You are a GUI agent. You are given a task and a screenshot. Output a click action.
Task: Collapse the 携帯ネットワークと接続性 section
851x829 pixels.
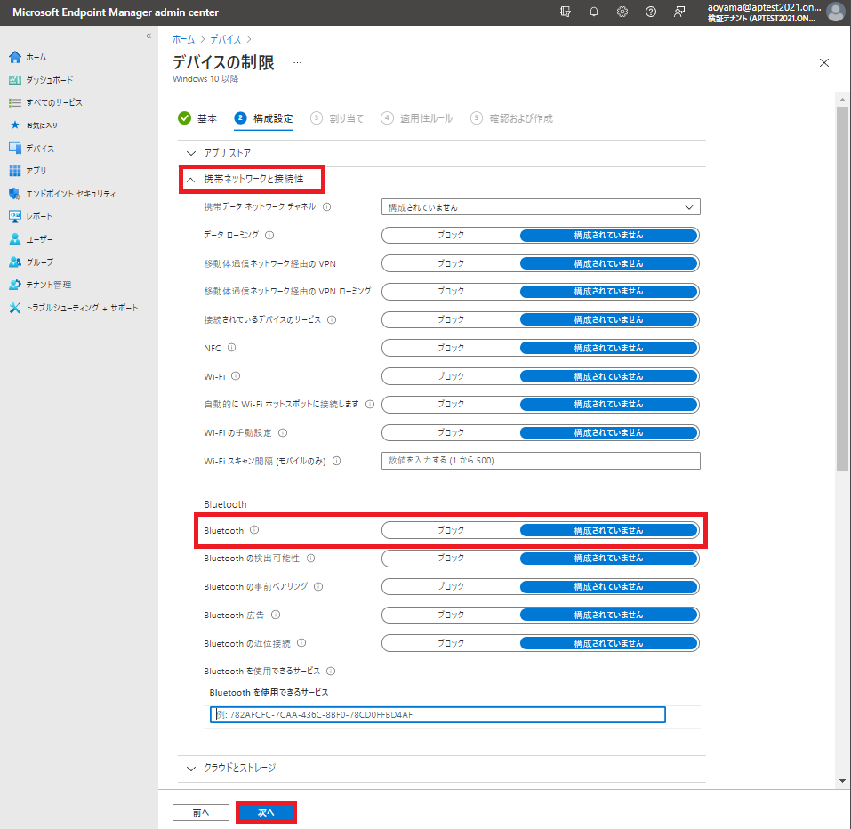[x=252, y=179]
